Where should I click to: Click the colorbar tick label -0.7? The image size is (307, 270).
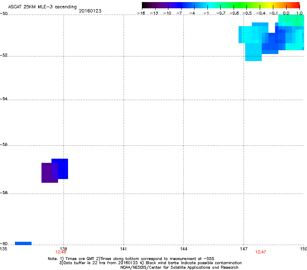(221, 13)
